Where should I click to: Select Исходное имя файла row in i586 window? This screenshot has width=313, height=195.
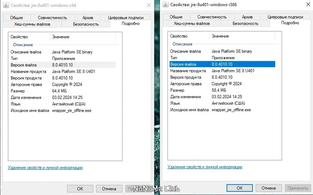(x=222, y=110)
